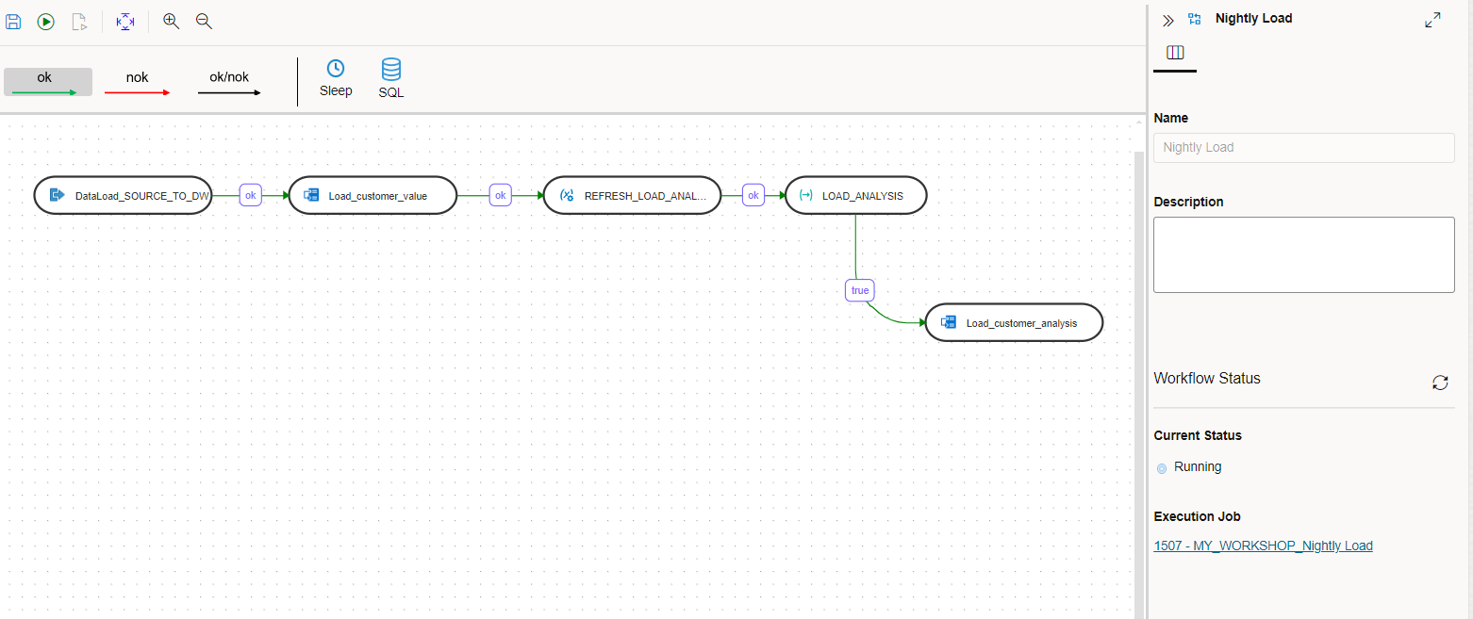This screenshot has height=619, width=1473.
Task: Click into the Description text area
Action: pyautogui.click(x=1304, y=254)
